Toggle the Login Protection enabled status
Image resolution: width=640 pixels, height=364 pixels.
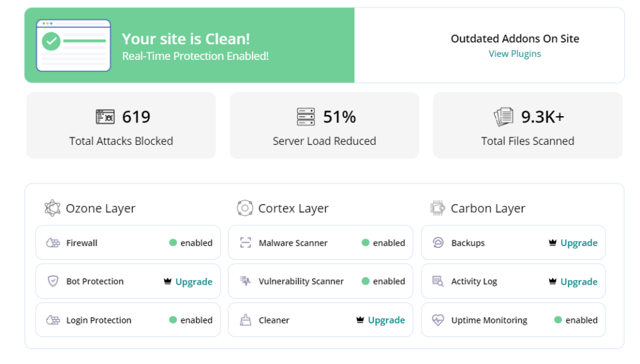191,320
